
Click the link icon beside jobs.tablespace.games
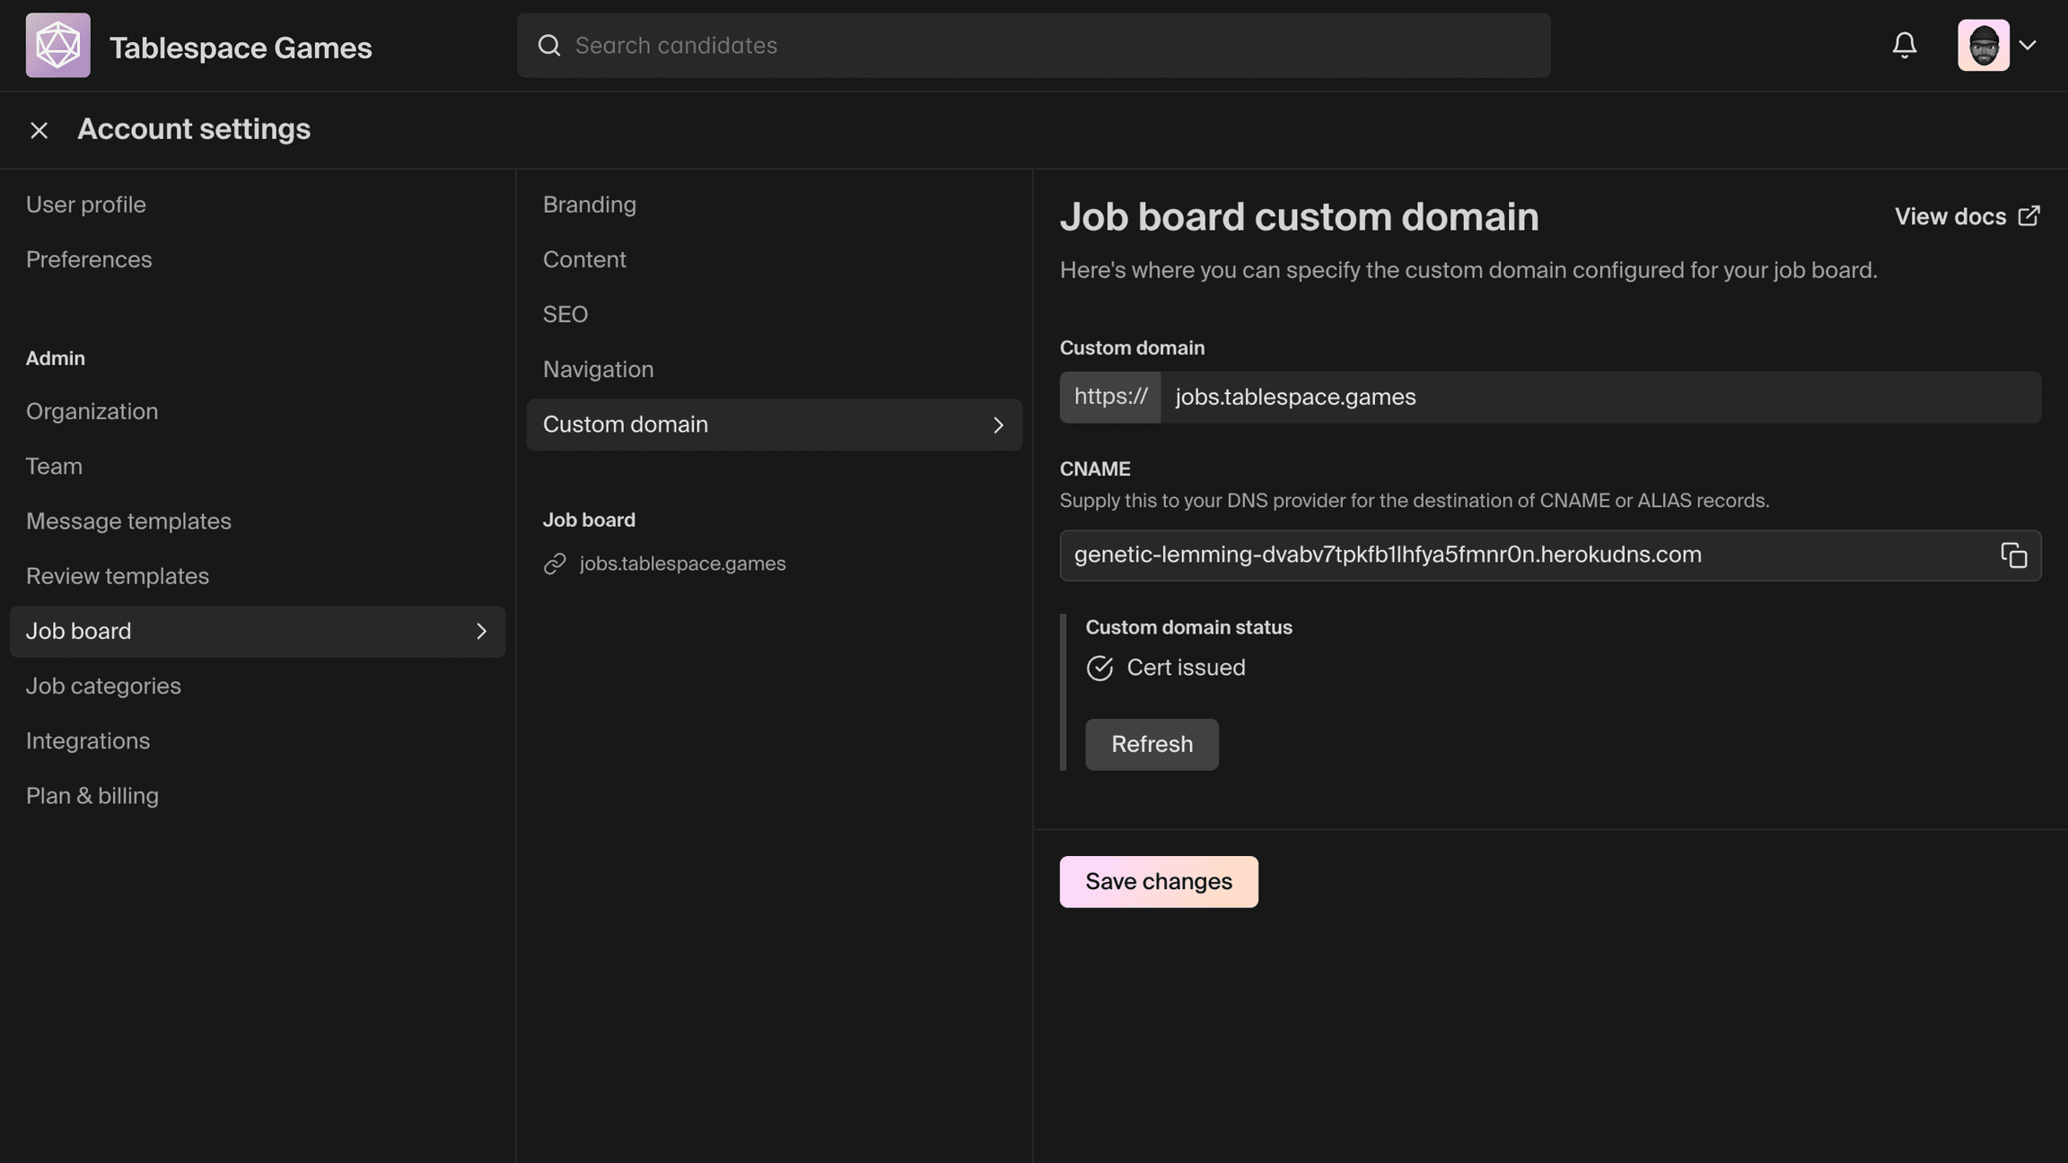pyautogui.click(x=555, y=564)
